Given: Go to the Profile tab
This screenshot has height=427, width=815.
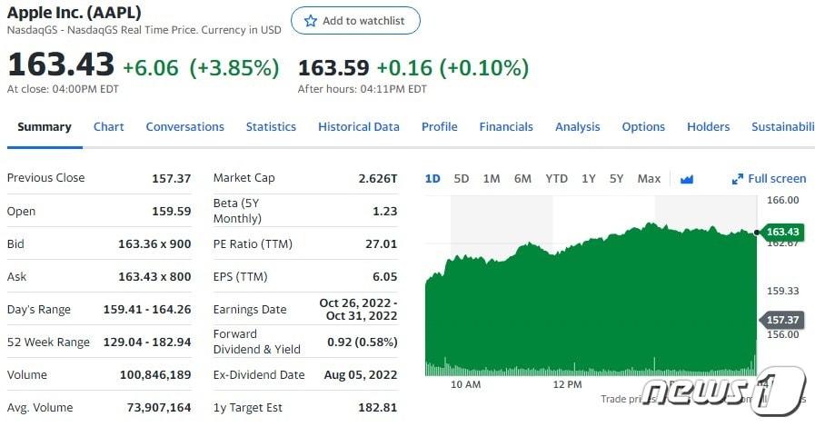Looking at the screenshot, I should pos(439,127).
